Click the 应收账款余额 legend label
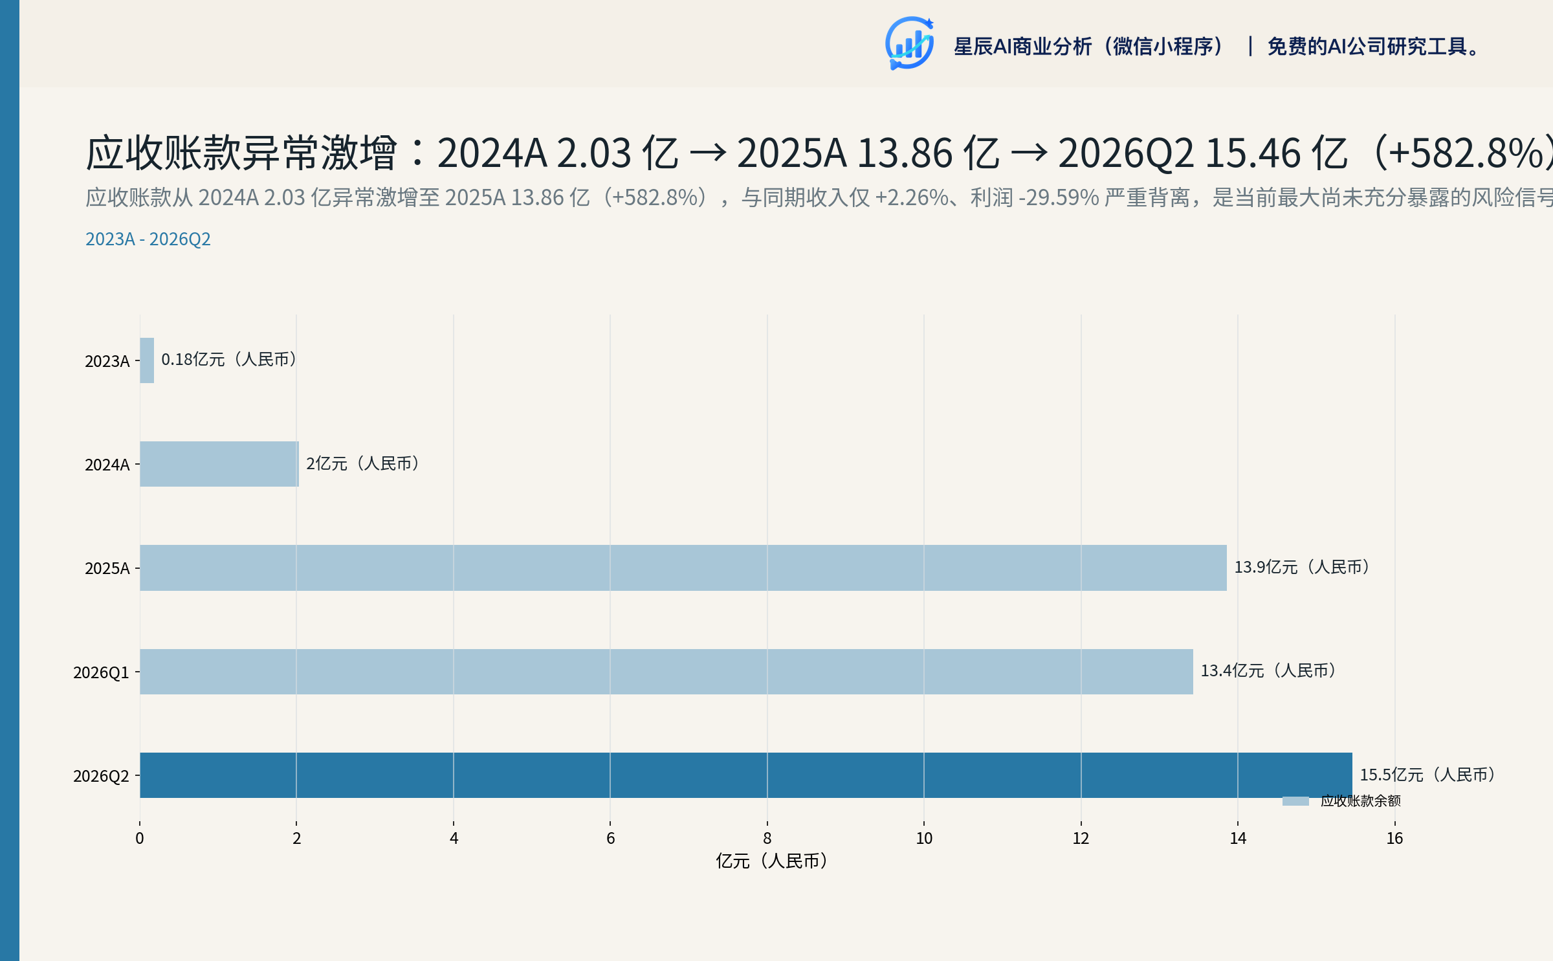This screenshot has height=961, width=1553. coord(1361,801)
